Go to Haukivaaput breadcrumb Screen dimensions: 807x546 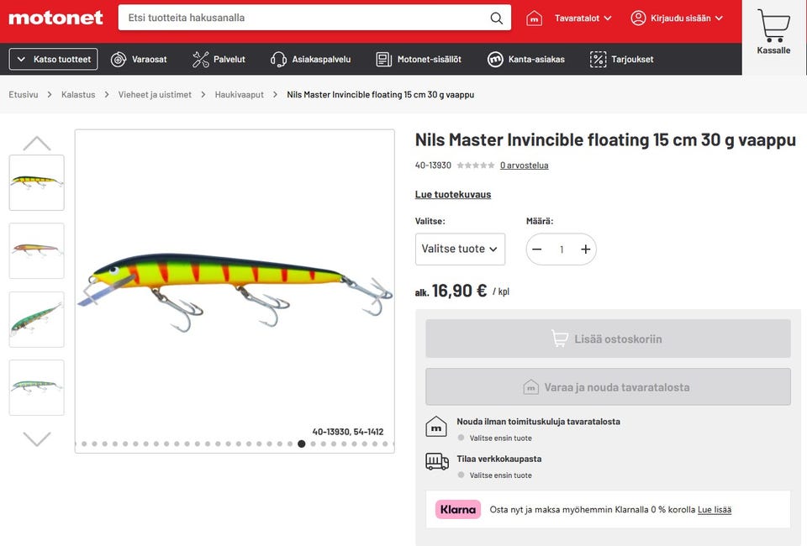(x=240, y=95)
